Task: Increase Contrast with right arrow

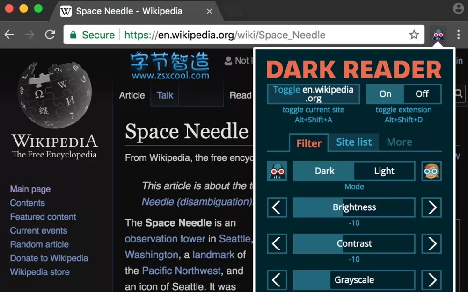Action: [x=431, y=244]
